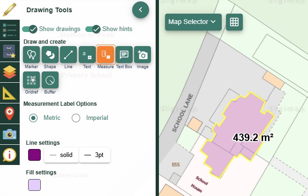Choose the Shape drawing tool
The width and height of the screenshot is (308, 196).
point(50,55)
